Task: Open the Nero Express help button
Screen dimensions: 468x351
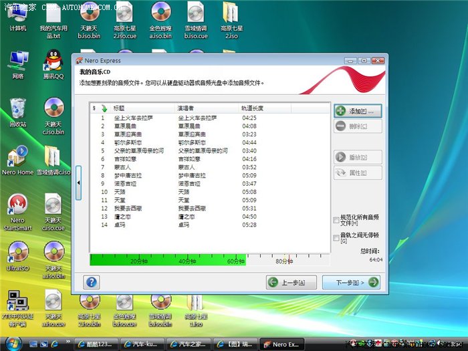Action: pyautogui.click(x=92, y=282)
